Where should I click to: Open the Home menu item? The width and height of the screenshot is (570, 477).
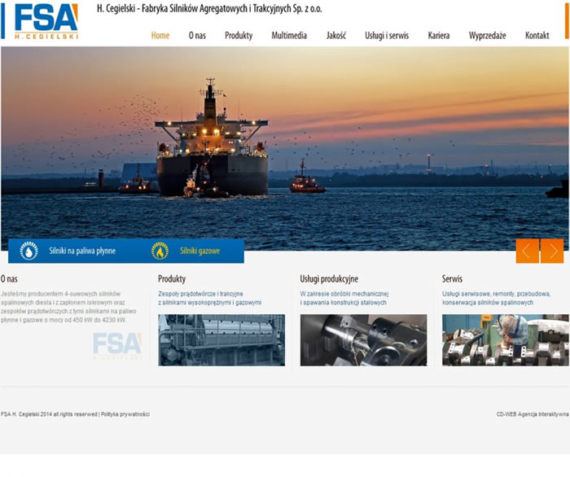pyautogui.click(x=160, y=35)
